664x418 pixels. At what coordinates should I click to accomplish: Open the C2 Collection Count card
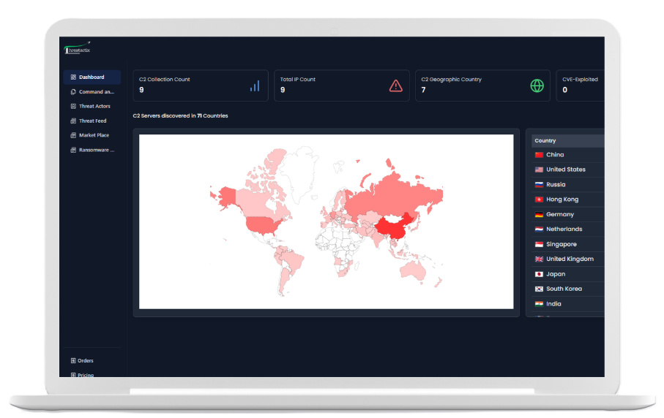(x=201, y=85)
